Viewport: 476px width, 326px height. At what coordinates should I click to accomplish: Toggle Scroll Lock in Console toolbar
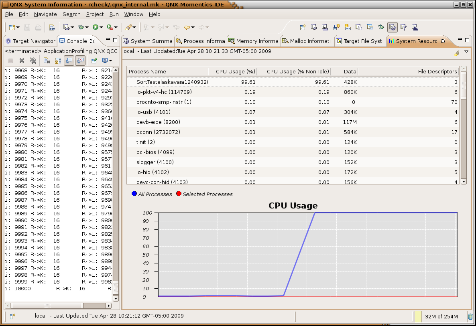(x=58, y=61)
